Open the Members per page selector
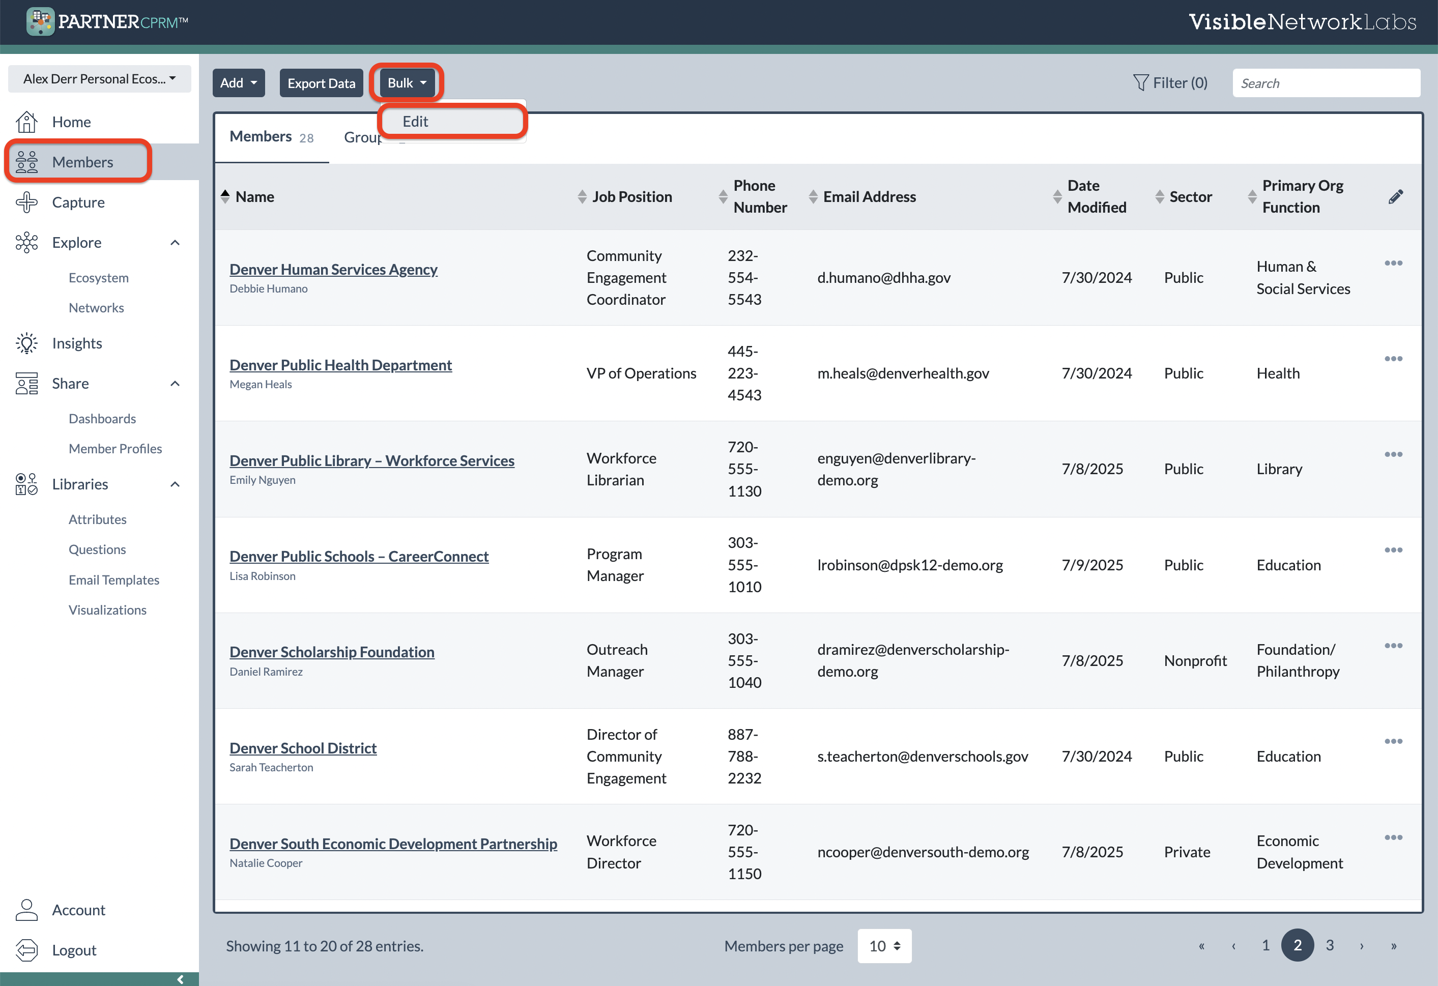Screen dimensions: 1438x986 884,946
